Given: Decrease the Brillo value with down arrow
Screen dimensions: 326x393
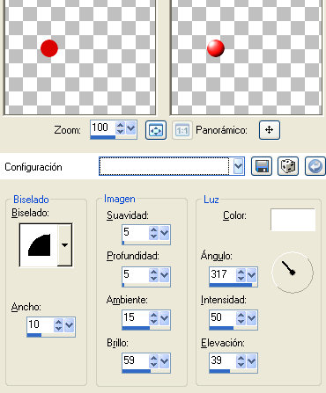Looking at the screenshot, I should 153,364.
